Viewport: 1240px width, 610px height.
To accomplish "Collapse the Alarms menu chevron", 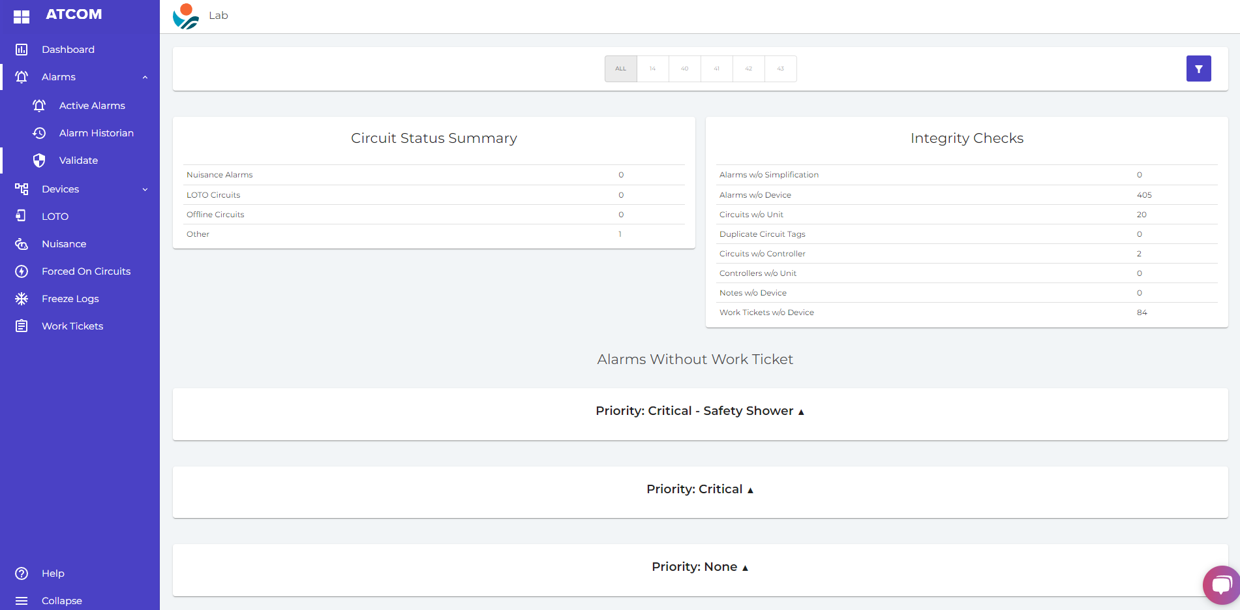I will click(x=145, y=77).
